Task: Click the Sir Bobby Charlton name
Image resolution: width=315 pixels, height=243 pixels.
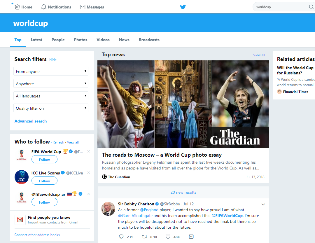Action: pyautogui.click(x=136, y=204)
